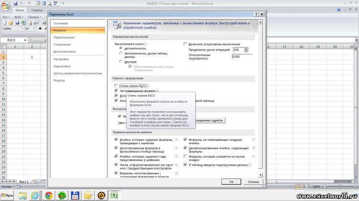Viewport: 359px width, 201px height.
Task: Select Дополнительно in the options sidebar
Action: (x=78, y=52)
